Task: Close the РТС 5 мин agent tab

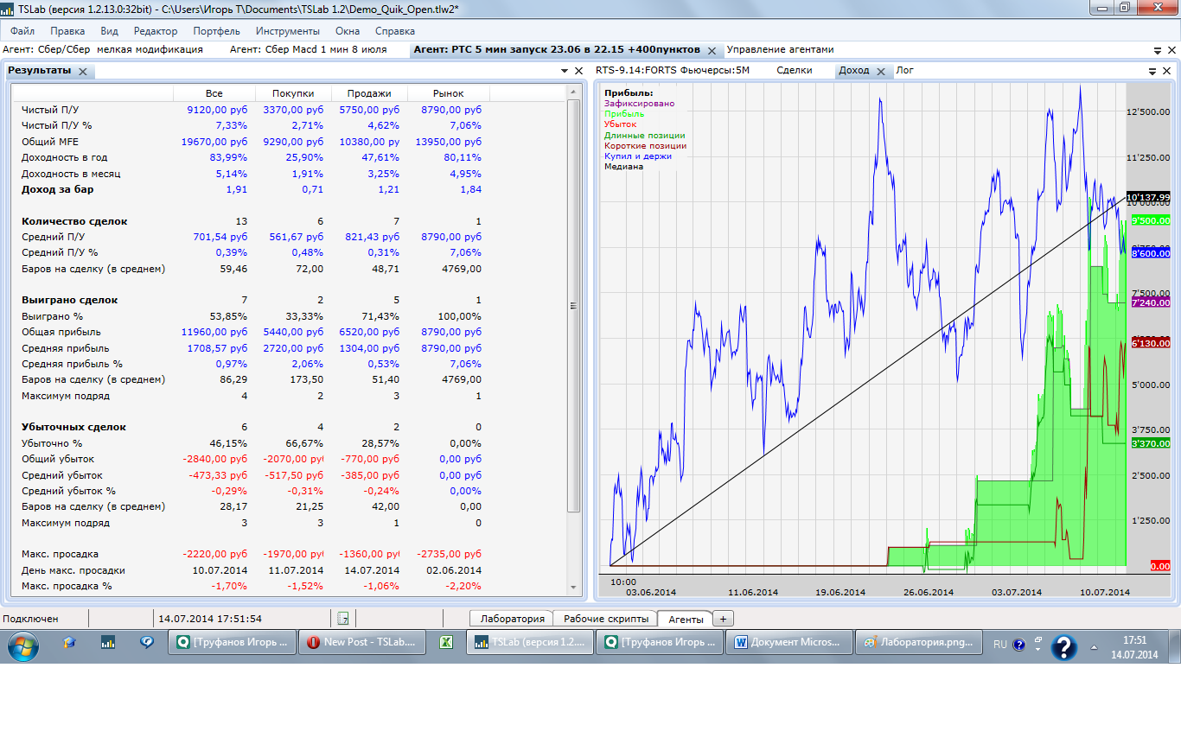Action: click(x=712, y=50)
